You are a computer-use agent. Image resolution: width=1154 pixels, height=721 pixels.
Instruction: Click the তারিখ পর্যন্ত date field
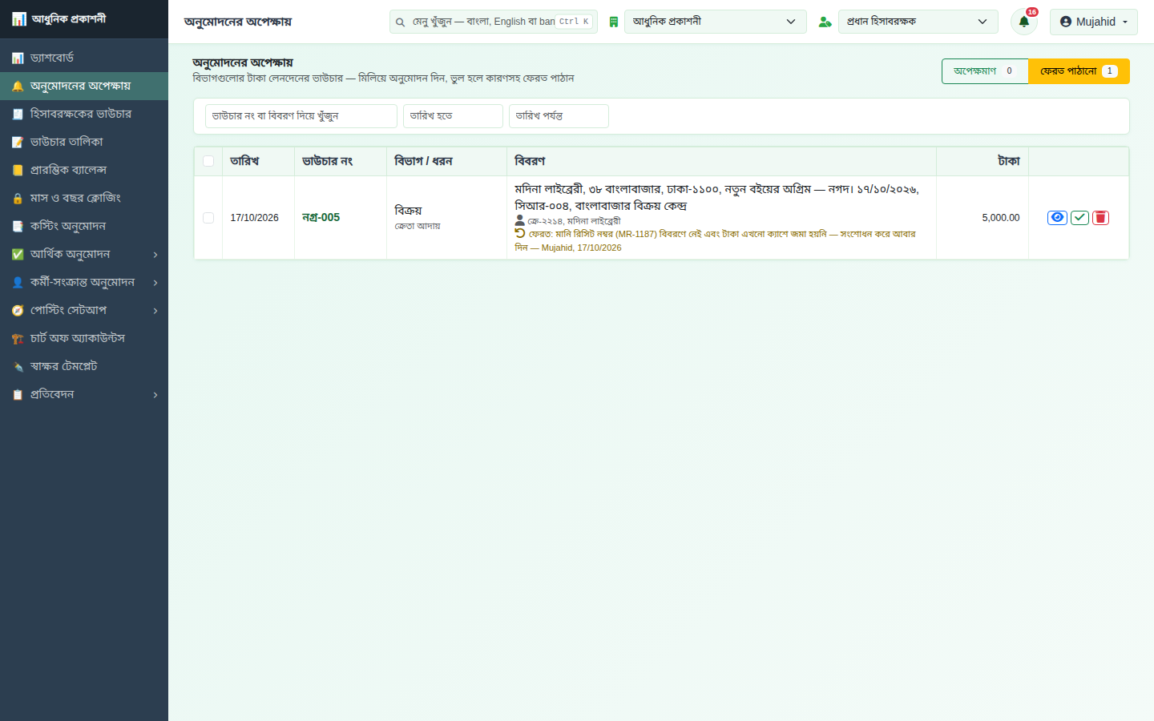[559, 116]
